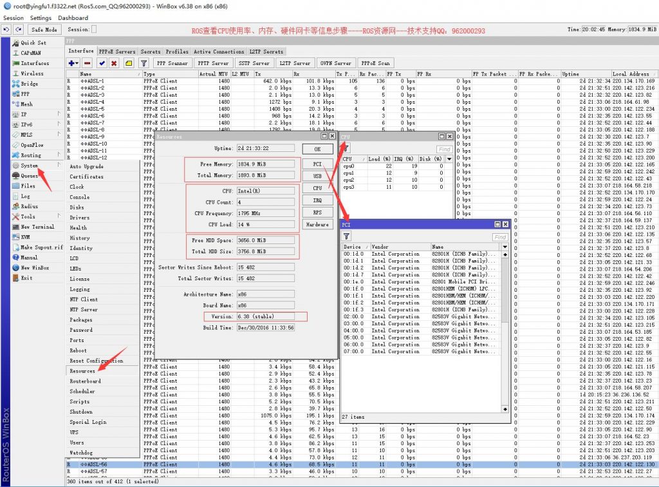
Task: Open the Dashboard menu
Action: [x=73, y=17]
